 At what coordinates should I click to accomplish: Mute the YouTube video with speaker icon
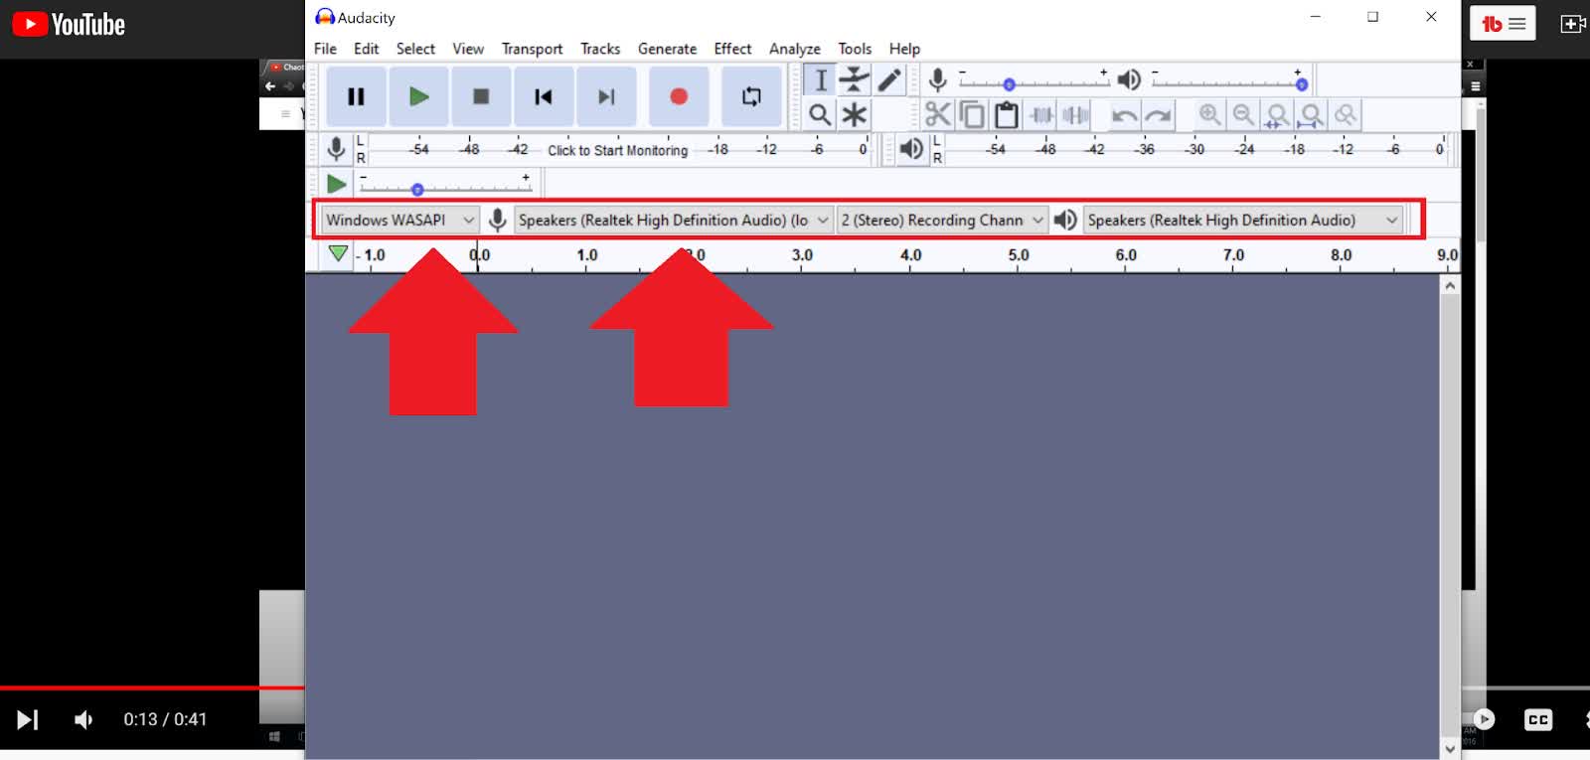(x=84, y=719)
